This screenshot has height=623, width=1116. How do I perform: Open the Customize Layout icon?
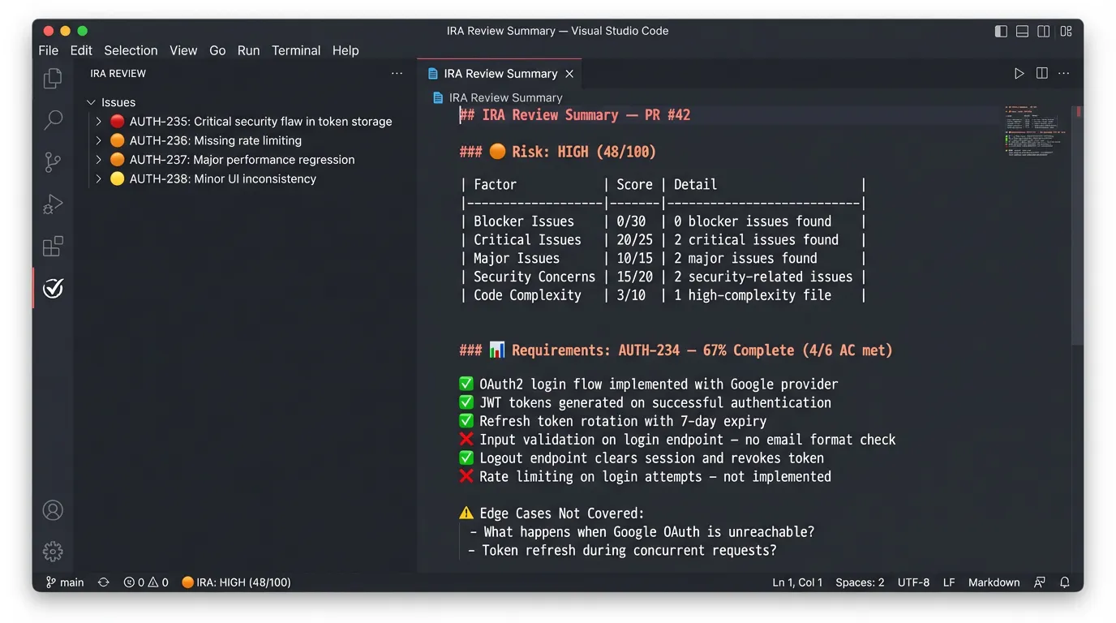[x=1067, y=31]
